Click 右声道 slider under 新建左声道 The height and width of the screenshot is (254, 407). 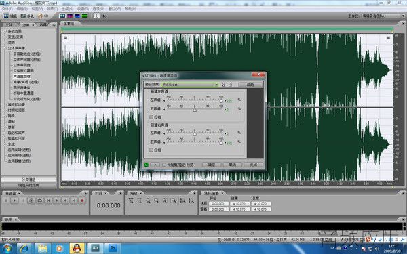195,109
